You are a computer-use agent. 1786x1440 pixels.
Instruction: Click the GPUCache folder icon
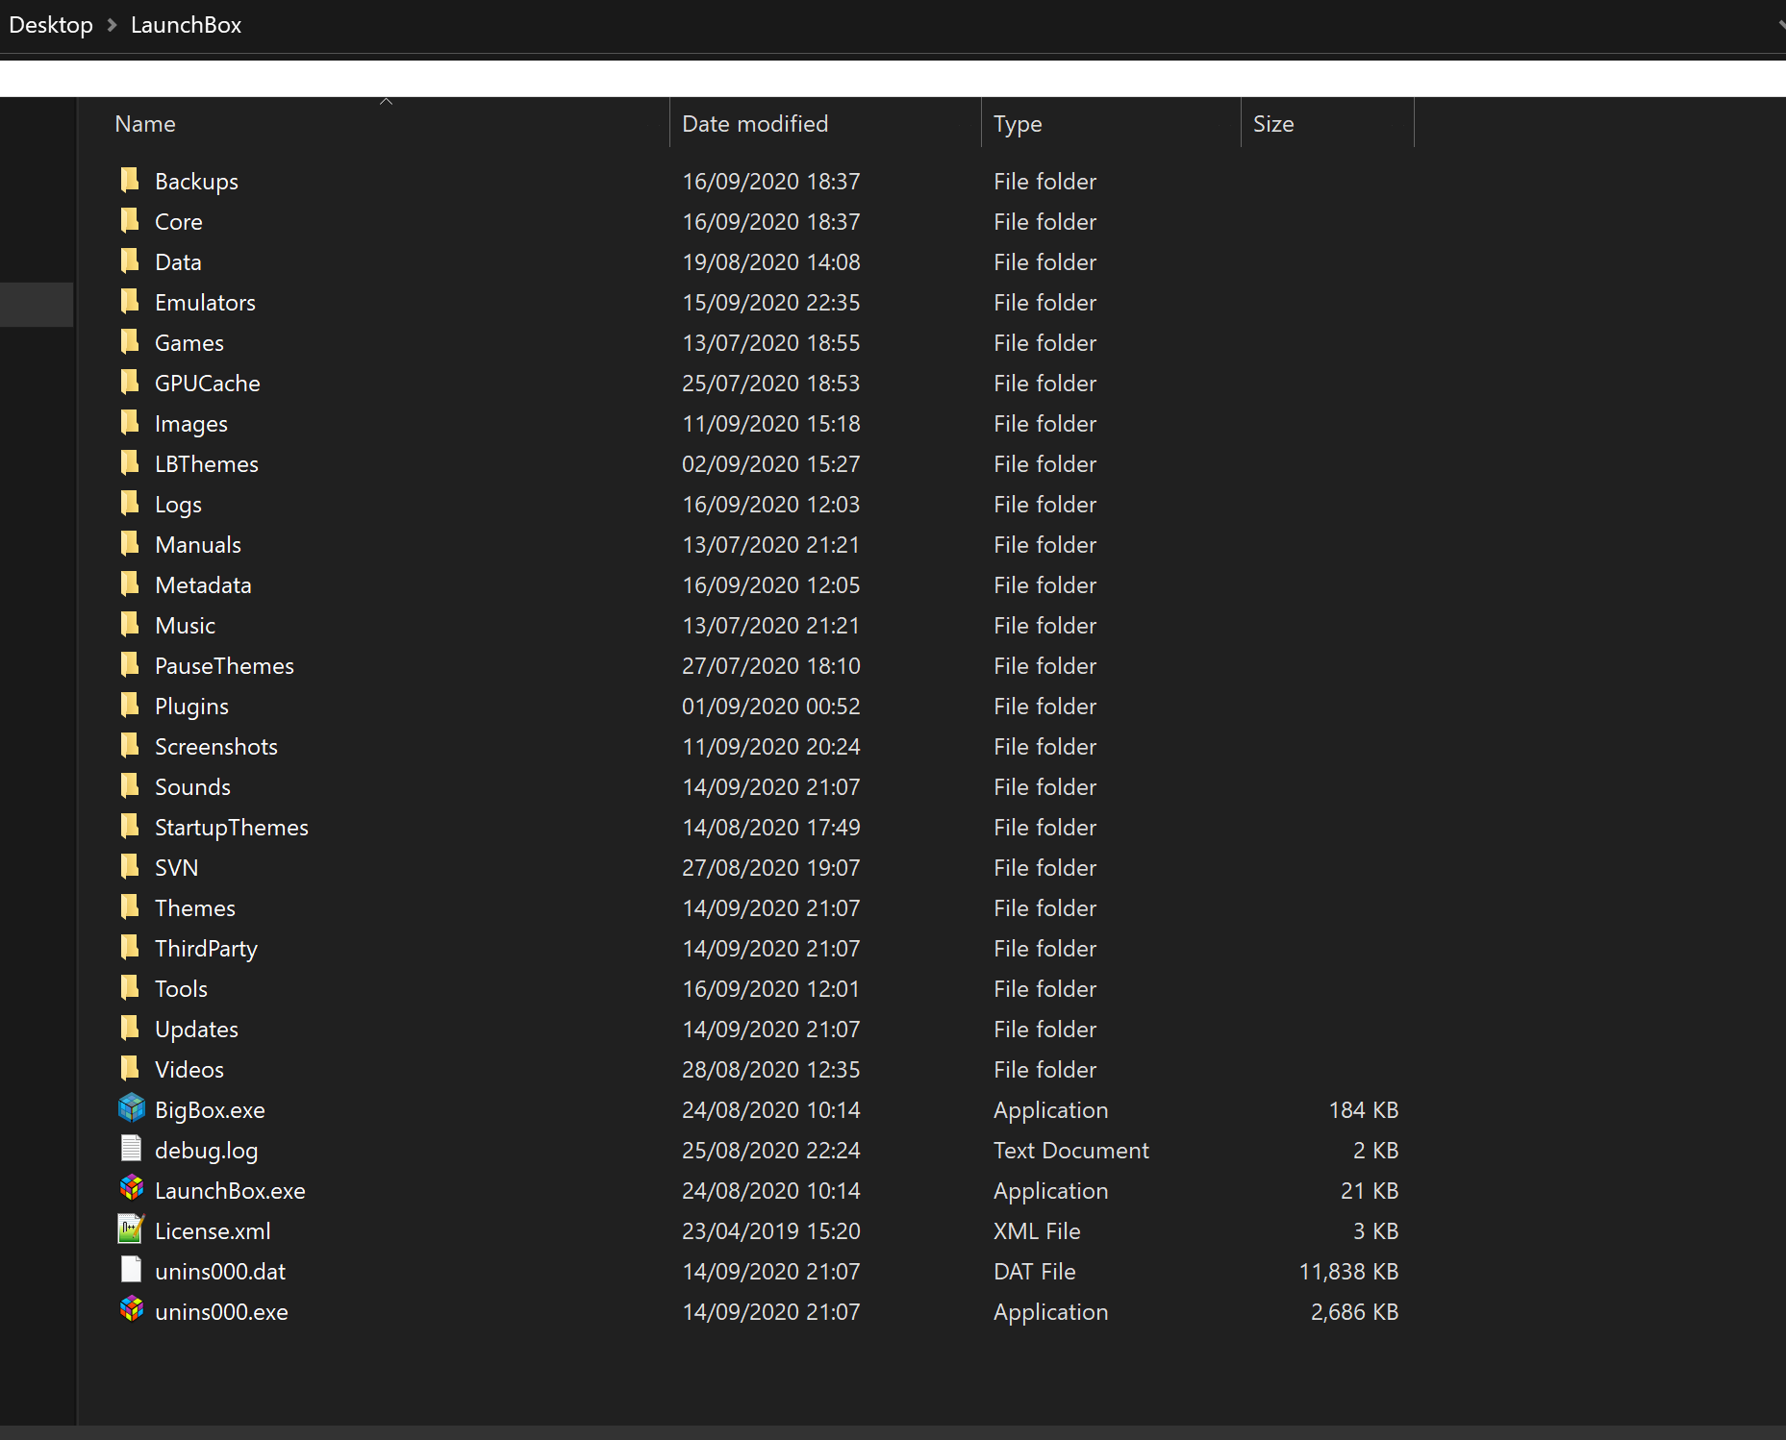click(x=130, y=382)
